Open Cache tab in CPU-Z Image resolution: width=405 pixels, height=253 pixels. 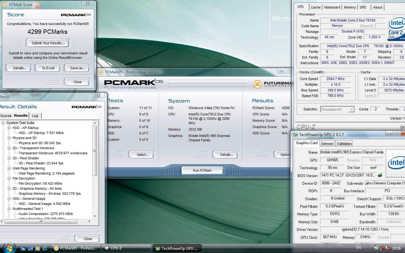(315, 7)
